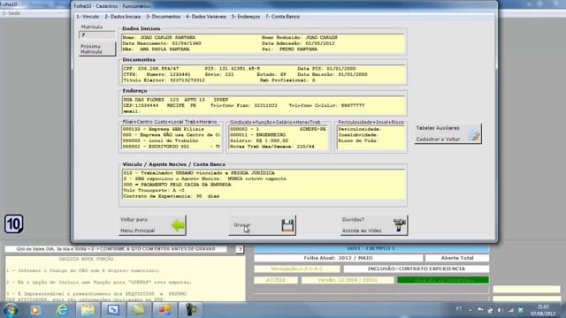Click the Folha10 logo icon
The height and width of the screenshot is (318, 566).
14,223
